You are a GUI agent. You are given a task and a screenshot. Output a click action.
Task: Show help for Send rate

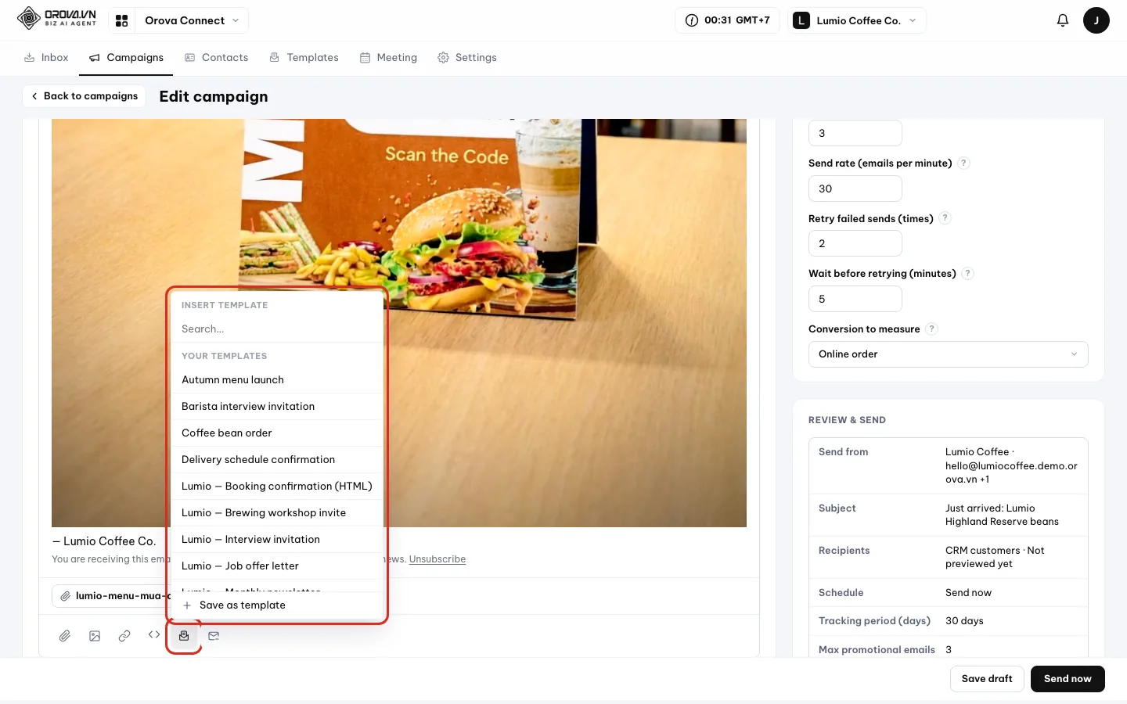963,163
